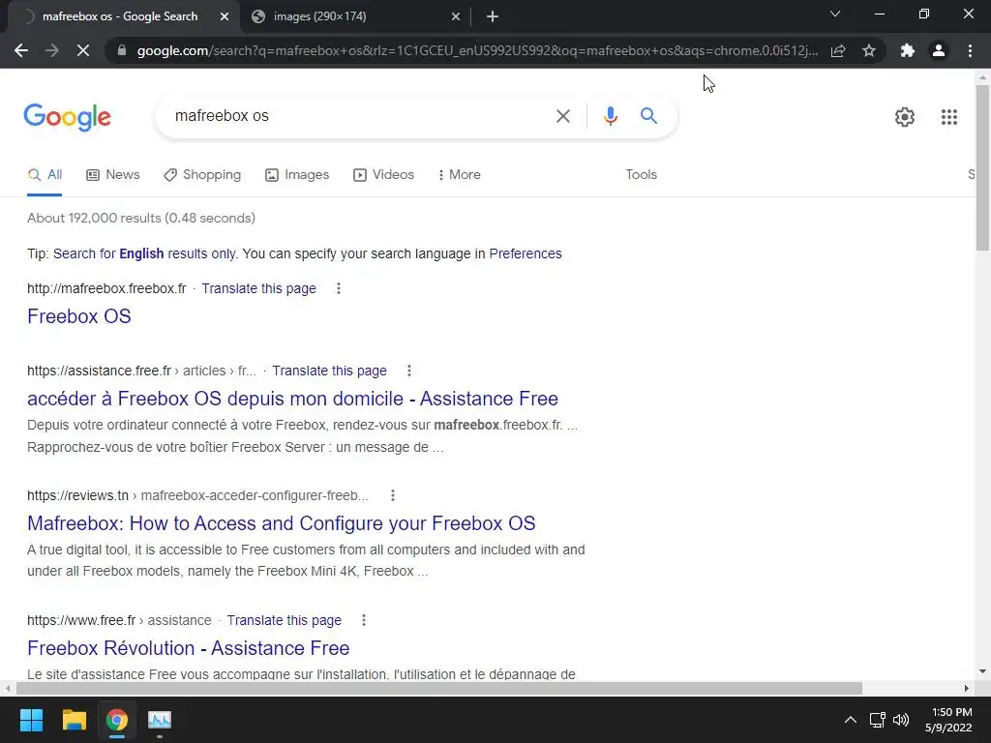
Task: Open the Windows Start menu
Action: [x=31, y=720]
